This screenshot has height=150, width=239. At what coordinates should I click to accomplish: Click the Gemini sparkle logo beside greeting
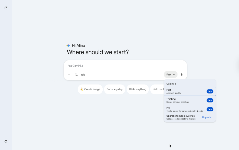coord(68,46)
